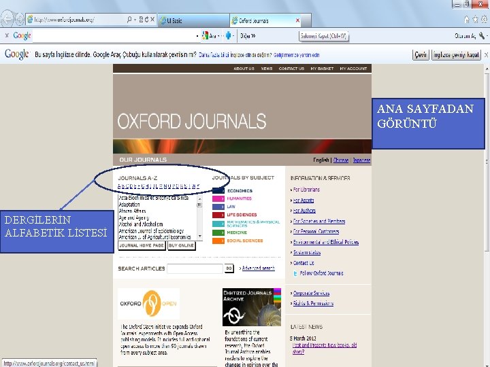The width and height of the screenshot is (490, 367).
Task: Open Environmental and Ethical Policies link
Action: click(326, 242)
